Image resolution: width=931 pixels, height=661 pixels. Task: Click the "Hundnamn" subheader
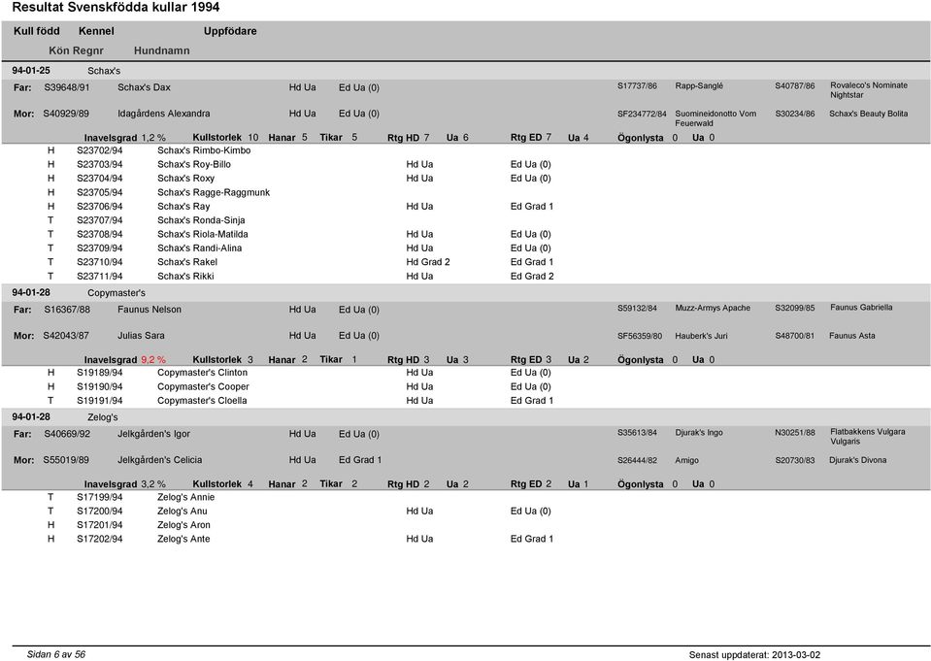161,50
